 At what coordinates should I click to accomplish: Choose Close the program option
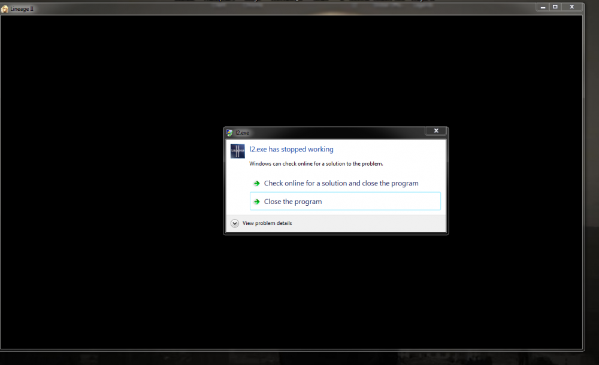point(293,202)
